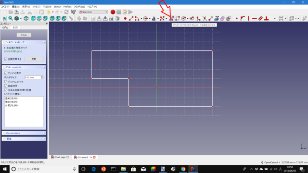Select the polyline creation tool
Viewport: 308px width, 173px height.
point(171,18)
